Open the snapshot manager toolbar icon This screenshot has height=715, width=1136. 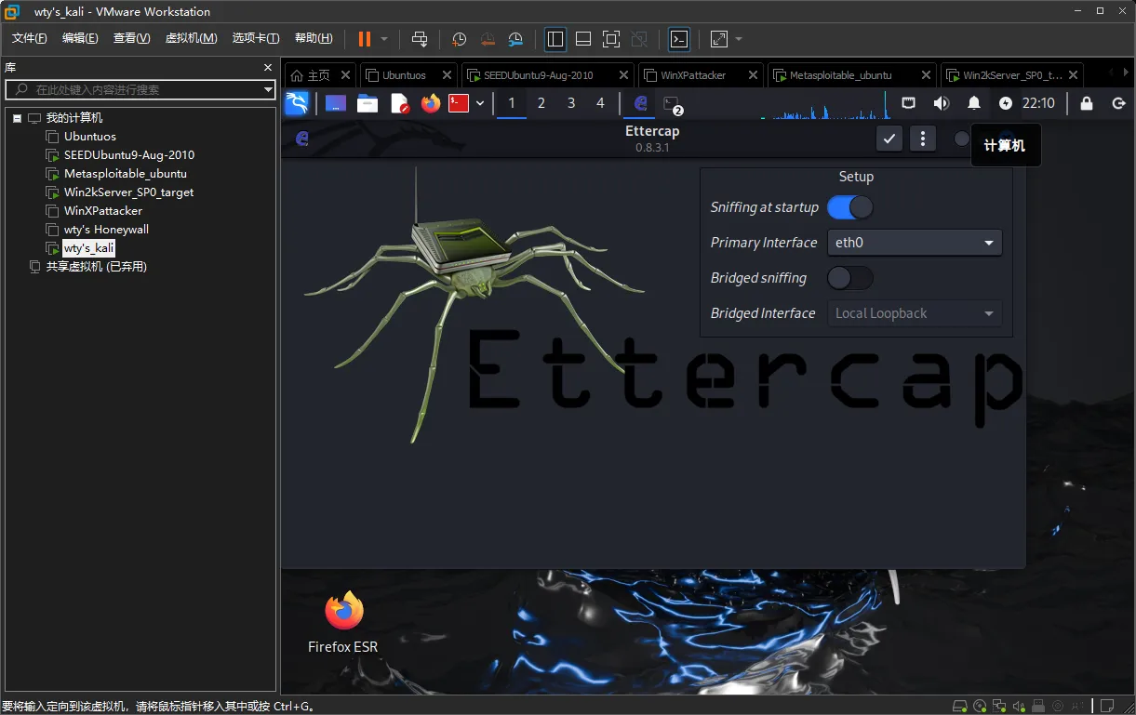pyautogui.click(x=515, y=39)
